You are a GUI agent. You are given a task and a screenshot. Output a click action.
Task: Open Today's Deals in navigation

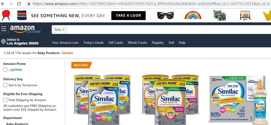click(93, 43)
